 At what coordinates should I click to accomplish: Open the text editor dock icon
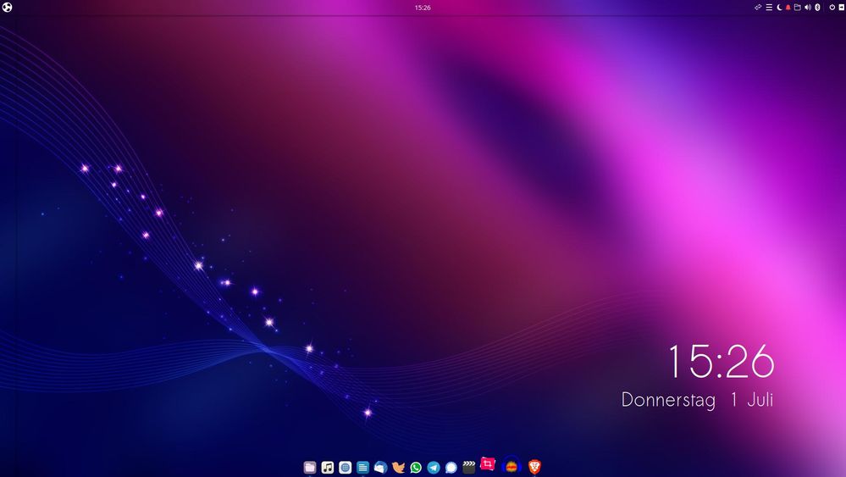click(362, 467)
